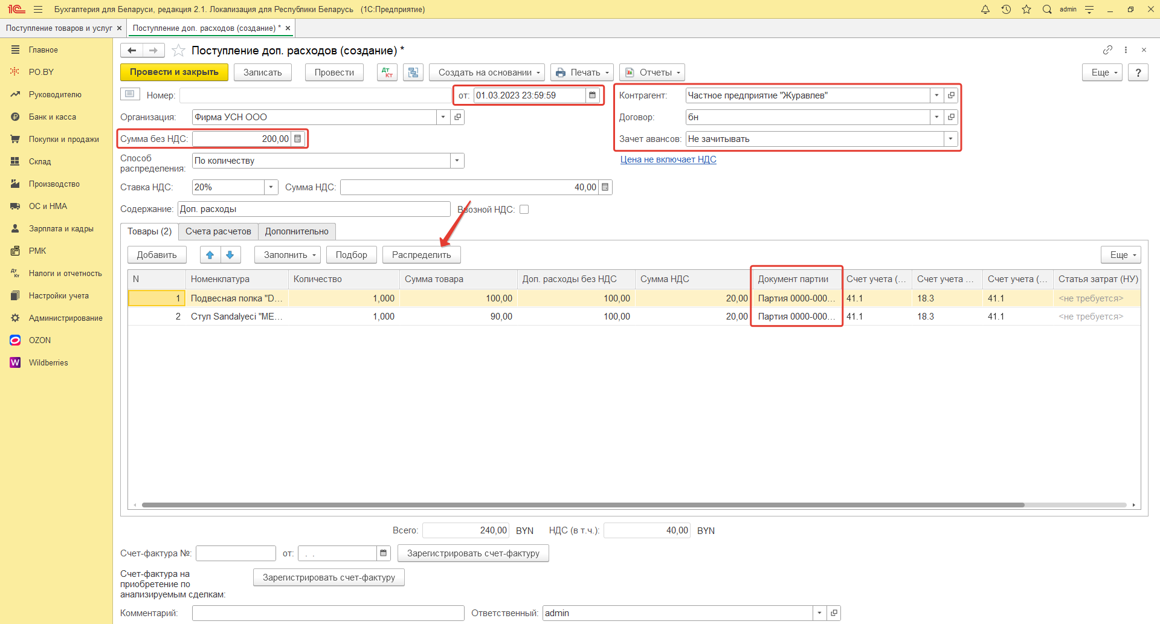Expand Ответственный dropdown arrow
Screen dimensions: 1160x624
[820, 613]
